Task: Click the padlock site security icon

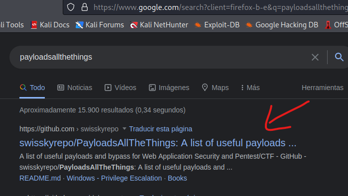Action: 85,7
